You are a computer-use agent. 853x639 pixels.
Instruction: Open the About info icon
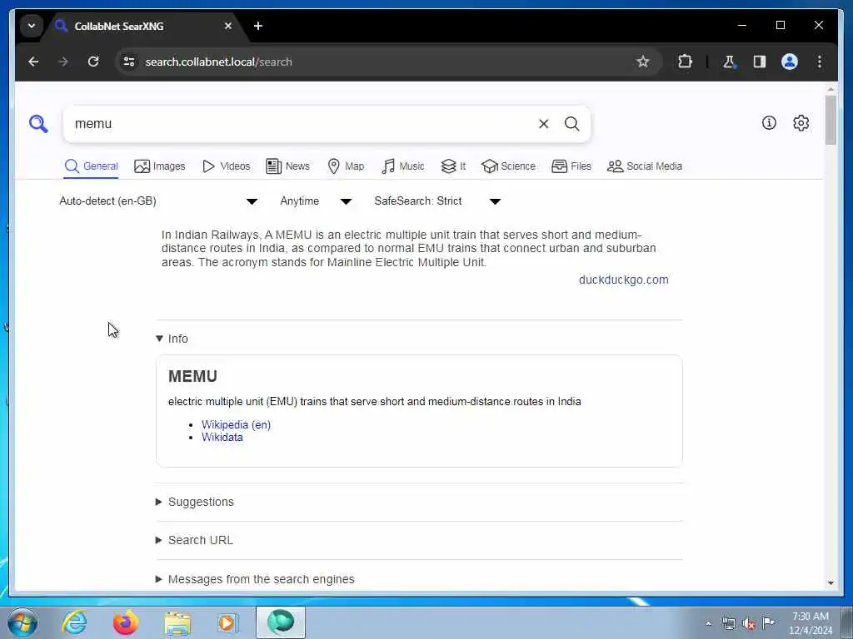coord(769,123)
